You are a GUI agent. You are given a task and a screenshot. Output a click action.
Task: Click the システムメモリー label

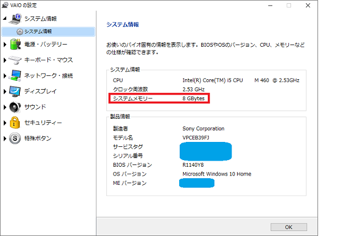coord(133,98)
